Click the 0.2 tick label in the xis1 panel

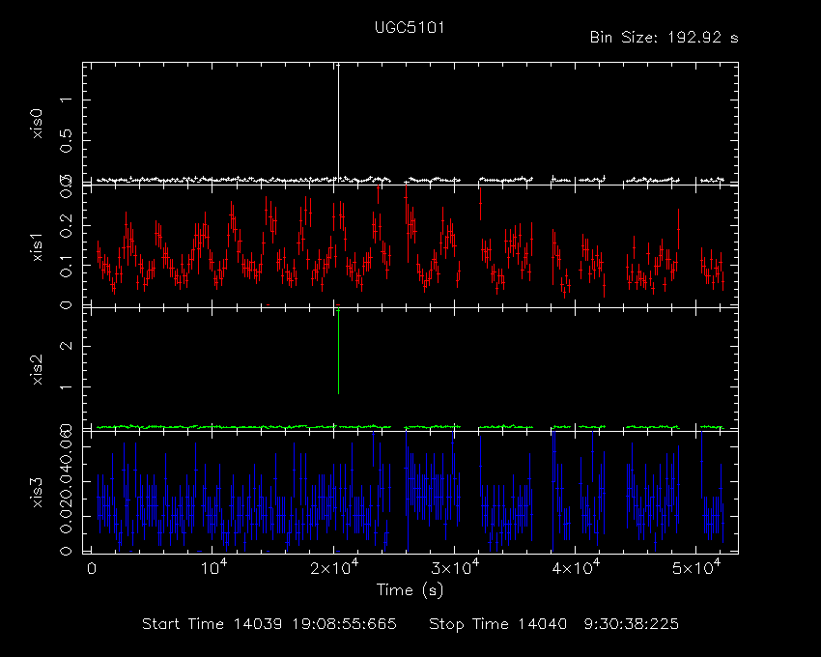point(67,226)
